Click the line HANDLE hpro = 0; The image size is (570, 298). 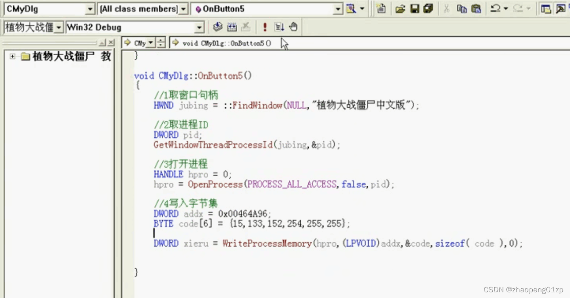click(192, 174)
